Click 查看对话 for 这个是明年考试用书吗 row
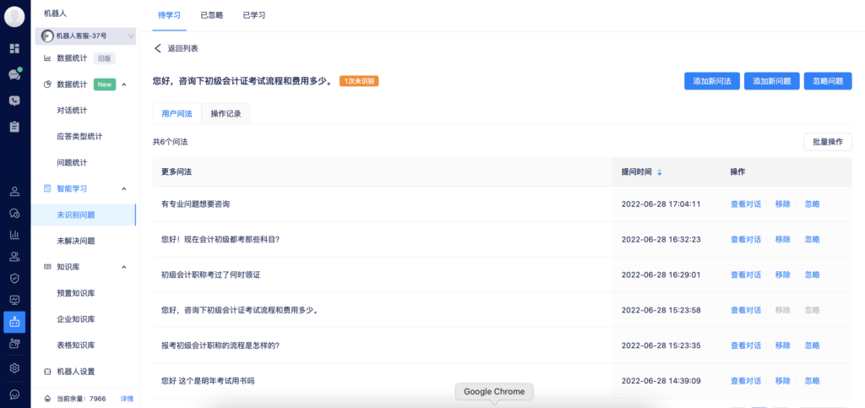865x408 pixels. [x=745, y=380]
